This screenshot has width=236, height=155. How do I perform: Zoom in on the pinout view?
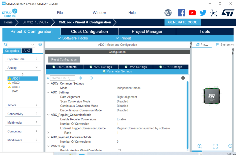[x=200, y=146]
